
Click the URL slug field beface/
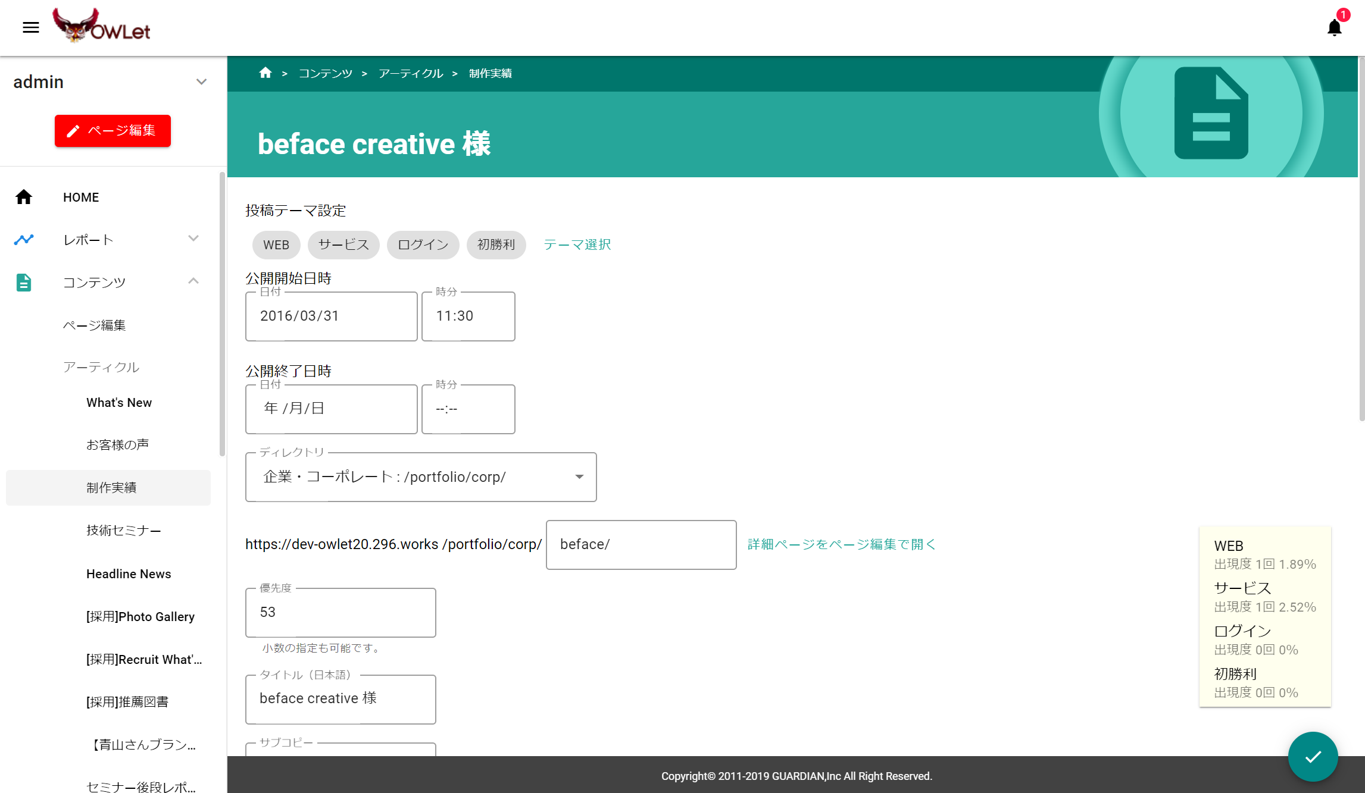coord(641,545)
